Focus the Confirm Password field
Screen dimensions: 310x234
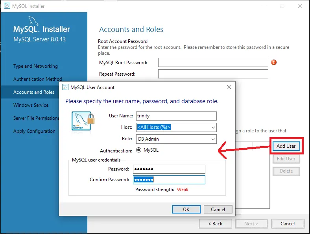[169, 180]
